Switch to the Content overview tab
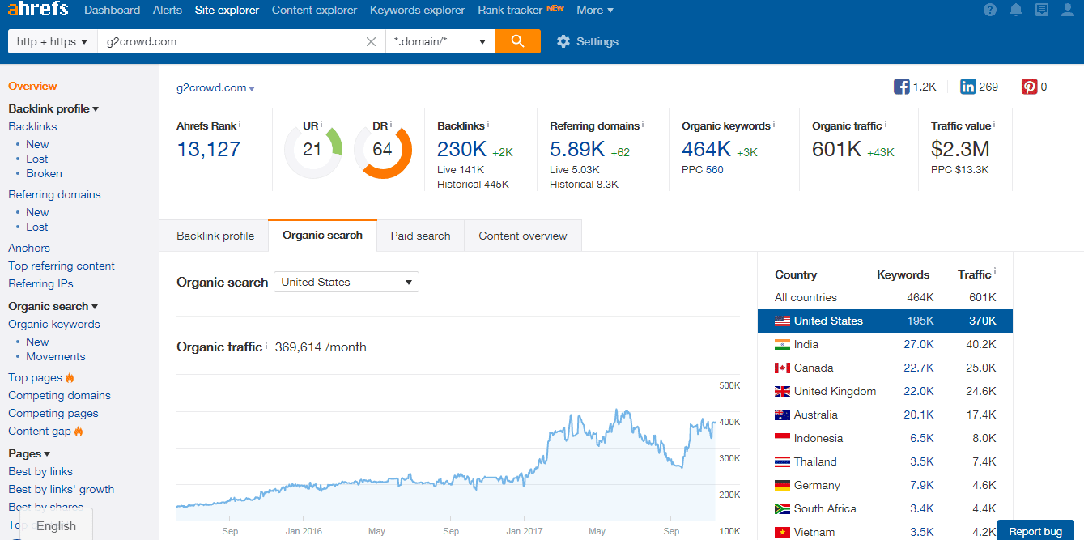Viewport: 1084px width, 540px height. [x=522, y=236]
